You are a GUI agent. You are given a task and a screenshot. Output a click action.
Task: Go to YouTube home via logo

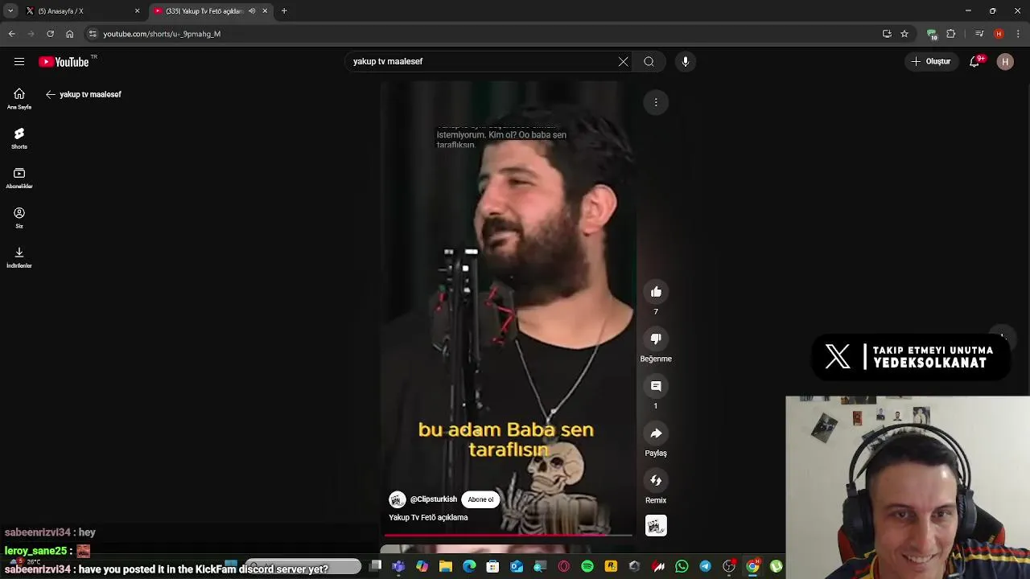coord(64,62)
